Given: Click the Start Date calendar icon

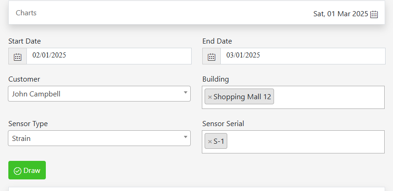Looking at the screenshot, I should pyautogui.click(x=18, y=57).
